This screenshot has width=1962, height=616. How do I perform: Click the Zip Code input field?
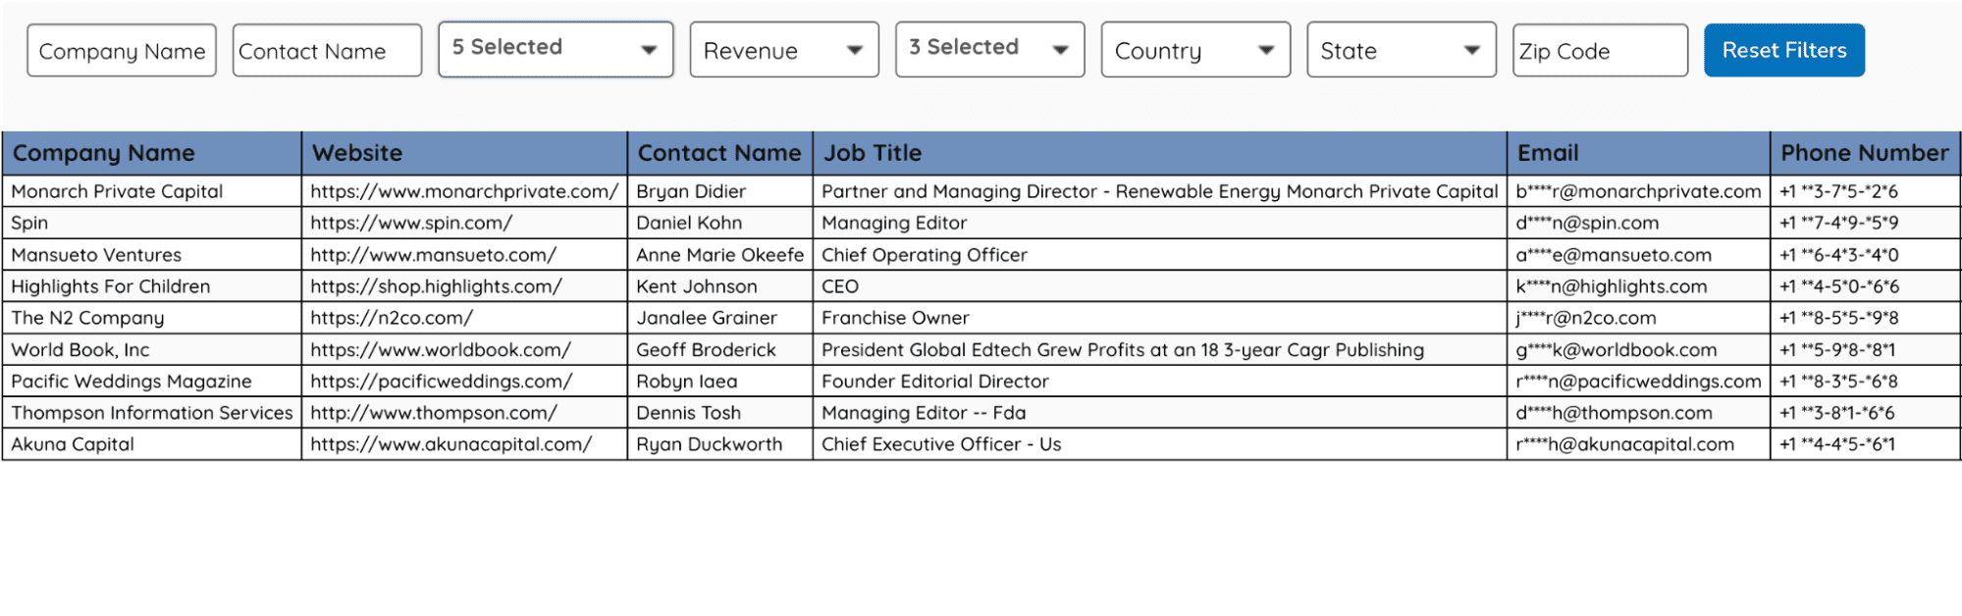pos(1599,51)
